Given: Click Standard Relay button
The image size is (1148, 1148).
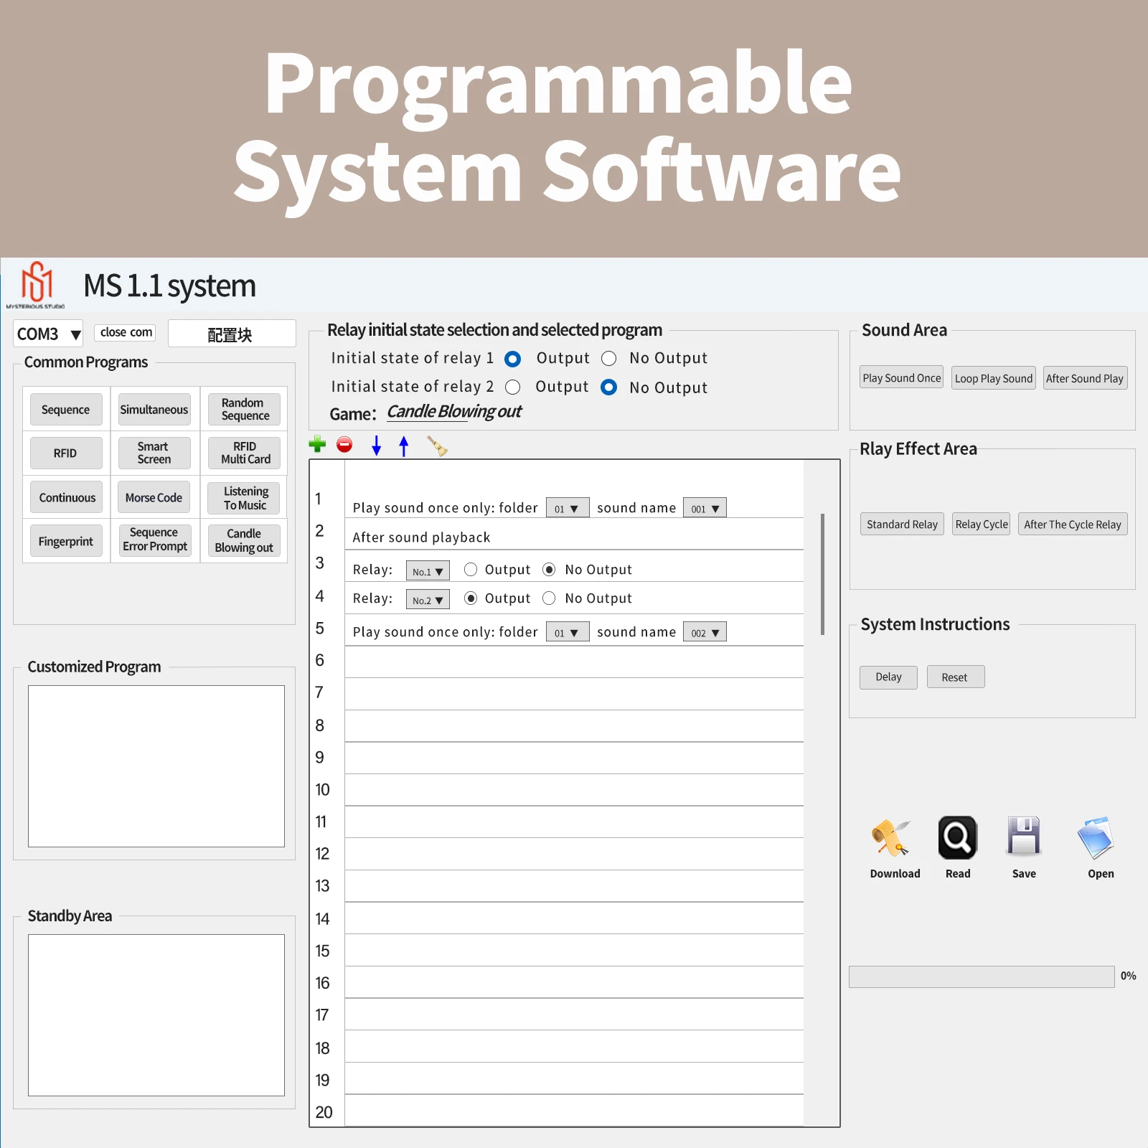Looking at the screenshot, I should click(x=902, y=524).
